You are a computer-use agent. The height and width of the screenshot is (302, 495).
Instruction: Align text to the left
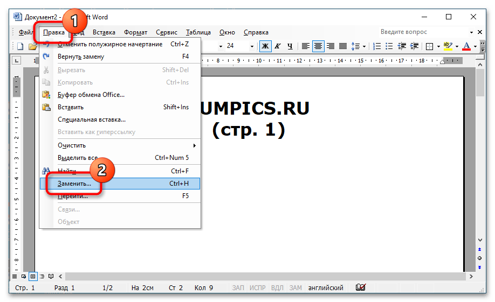[305, 46]
